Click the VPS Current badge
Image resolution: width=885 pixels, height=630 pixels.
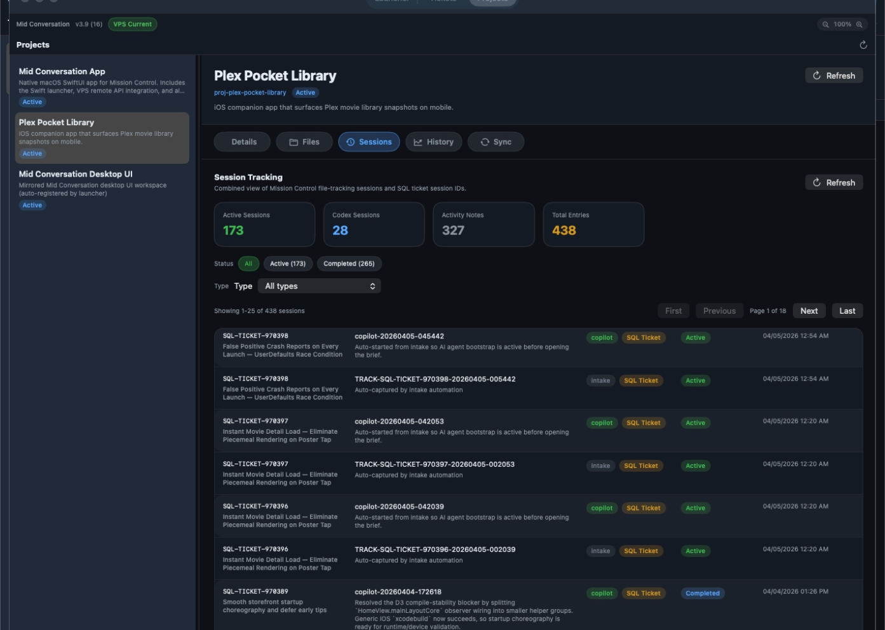(132, 24)
